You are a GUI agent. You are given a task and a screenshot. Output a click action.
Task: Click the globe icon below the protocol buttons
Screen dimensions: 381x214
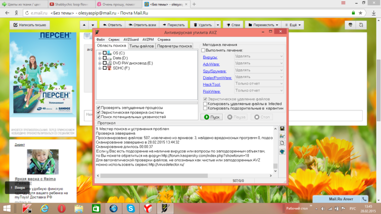(282, 152)
